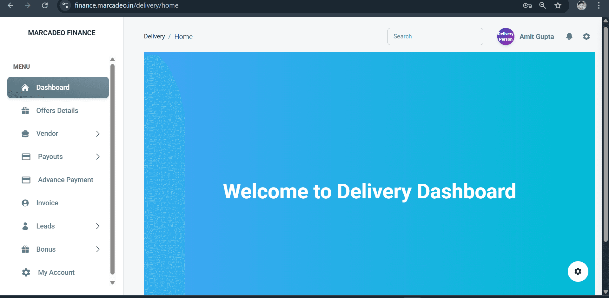Open Offers Details menu item
Screen dimensions: 609x298
coord(57,111)
